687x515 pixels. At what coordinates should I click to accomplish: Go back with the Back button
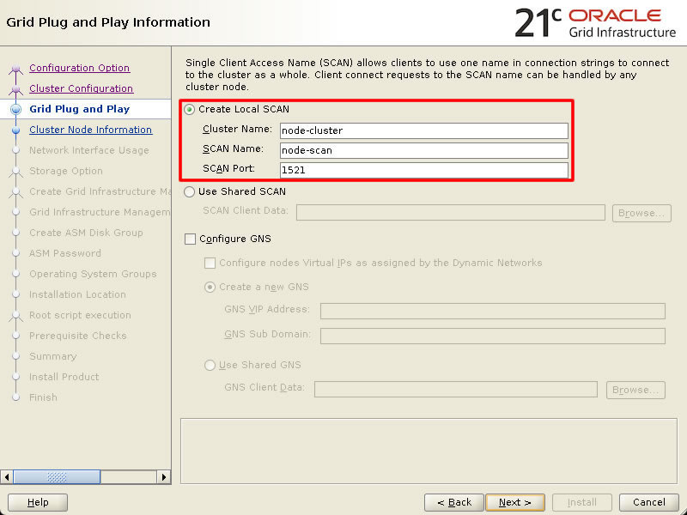click(454, 502)
